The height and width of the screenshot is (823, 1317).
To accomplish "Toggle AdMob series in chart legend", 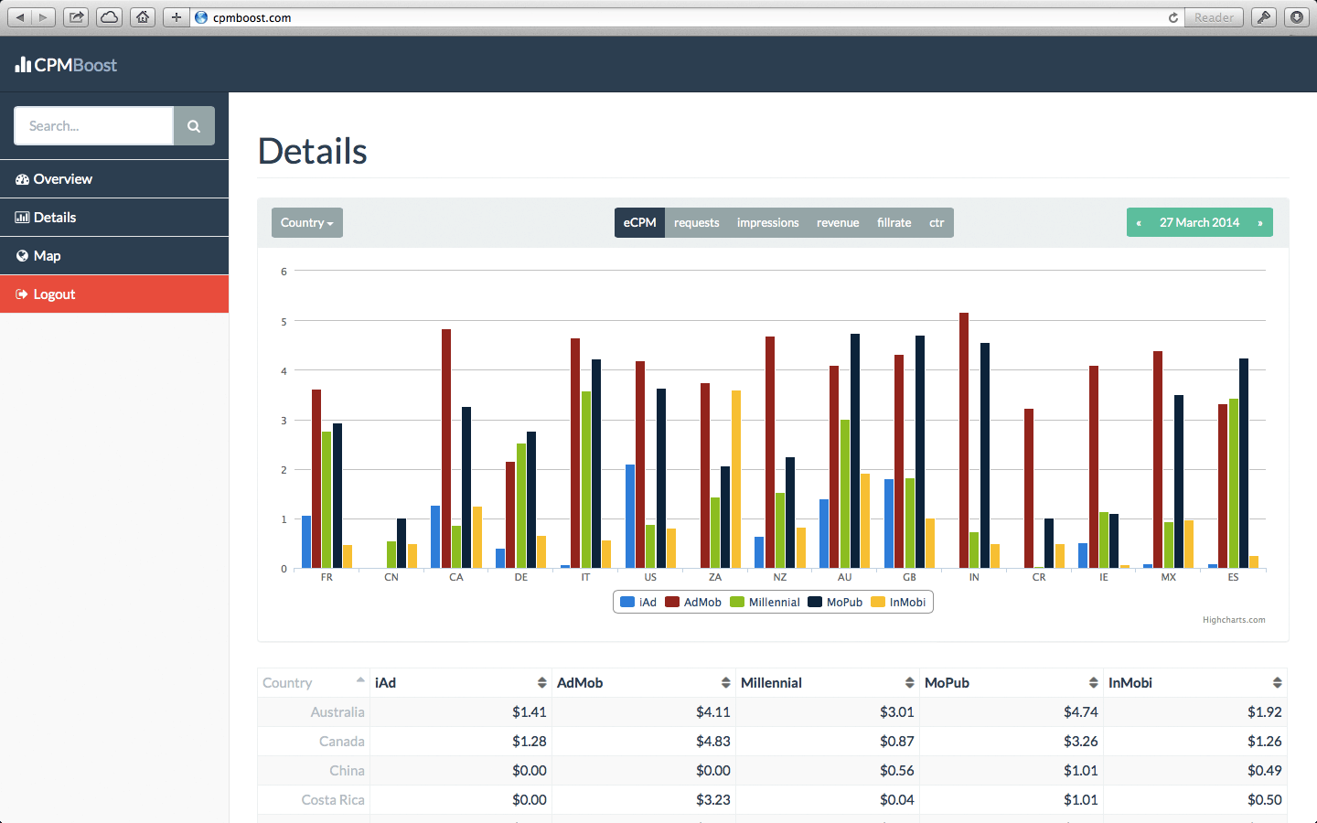I will tap(693, 603).
